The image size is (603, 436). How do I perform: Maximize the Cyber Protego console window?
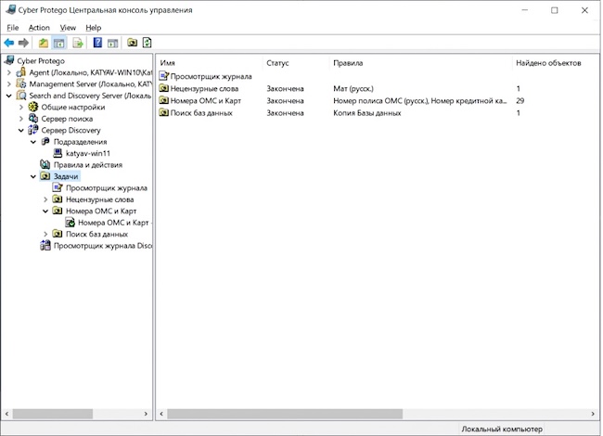(x=554, y=10)
